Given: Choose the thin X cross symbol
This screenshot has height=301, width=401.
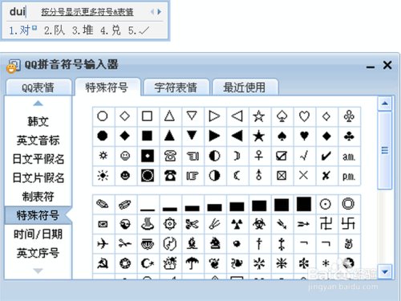Looking at the screenshot, I should tap(303, 176).
